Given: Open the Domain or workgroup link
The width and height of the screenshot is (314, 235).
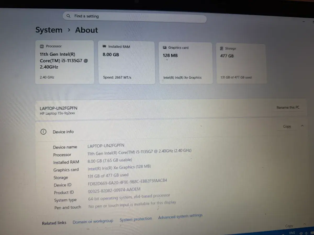Looking at the screenshot, I should [x=93, y=221].
